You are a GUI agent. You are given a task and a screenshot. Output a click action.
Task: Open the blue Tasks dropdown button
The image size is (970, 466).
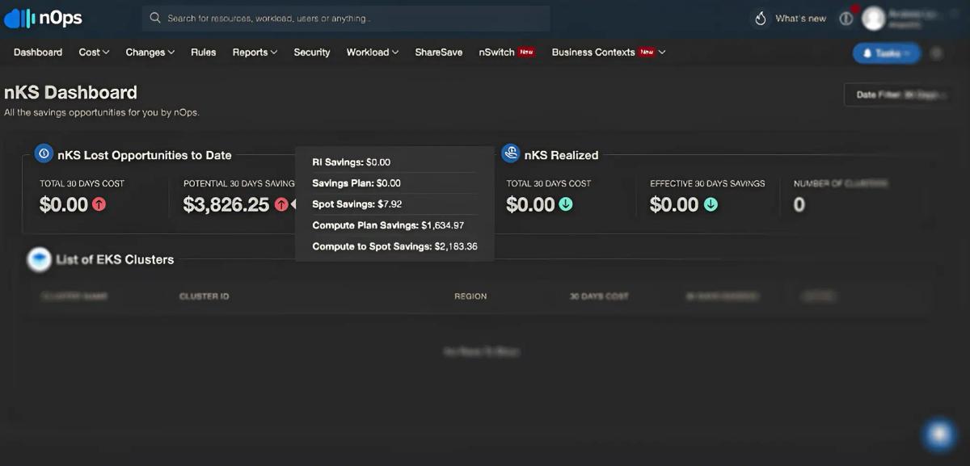pyautogui.click(x=887, y=53)
